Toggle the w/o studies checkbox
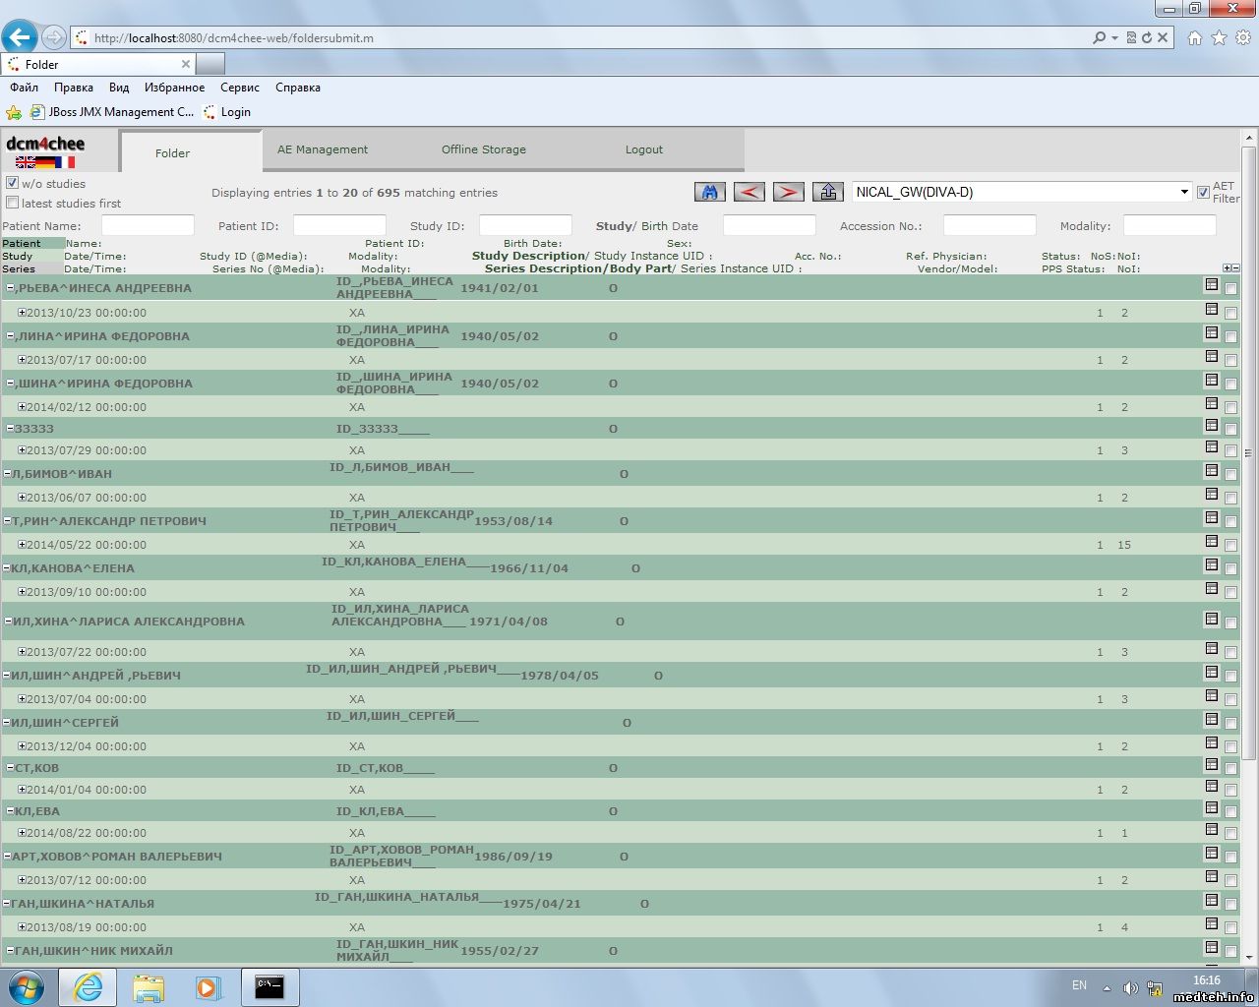The height and width of the screenshot is (1007, 1259). tap(13, 183)
